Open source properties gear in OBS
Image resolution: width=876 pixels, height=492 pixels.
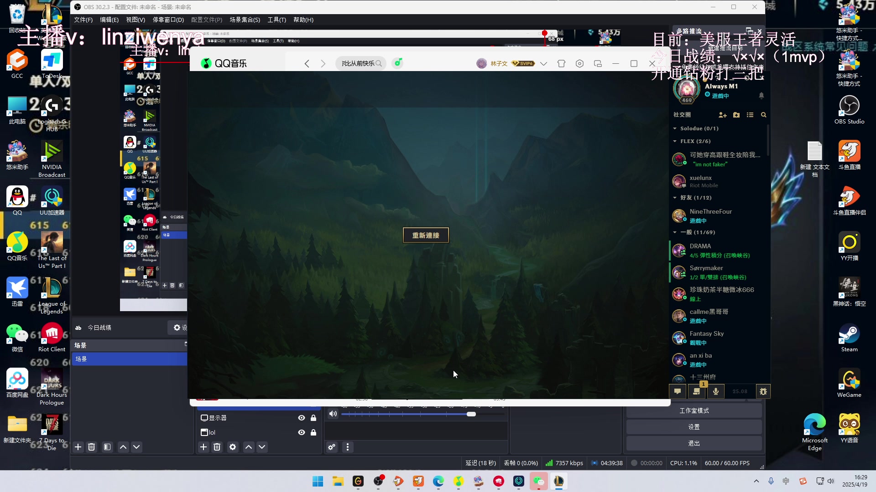point(233,447)
